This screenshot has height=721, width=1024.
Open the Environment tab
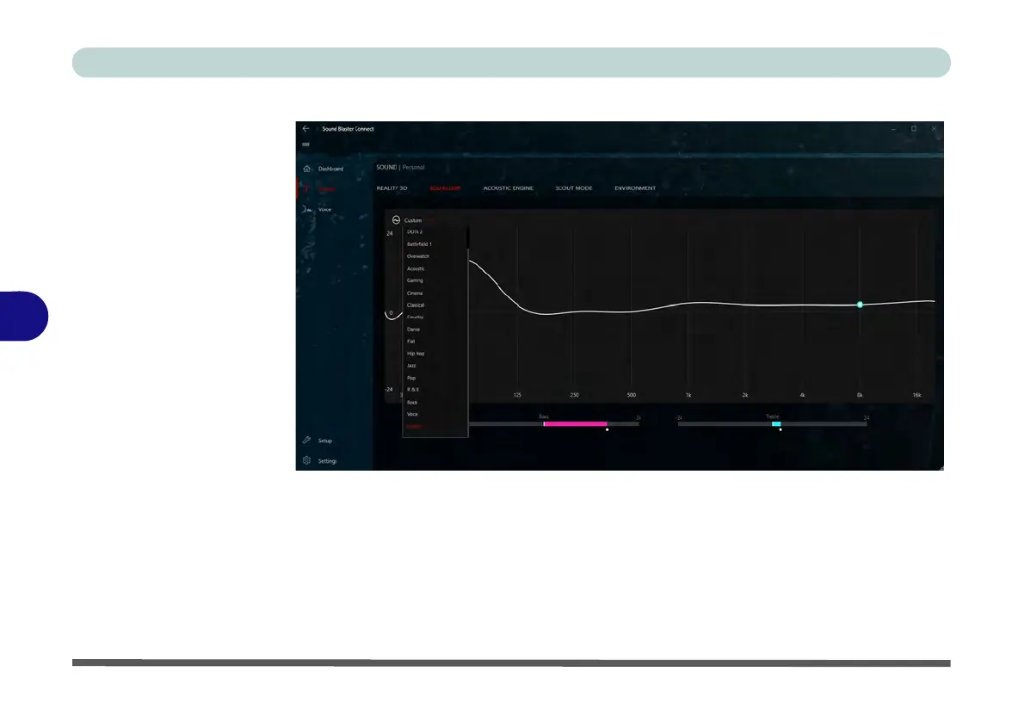635,188
